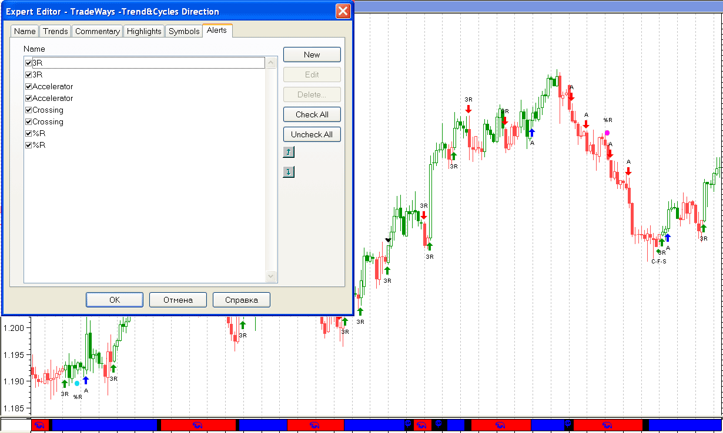Click the 1.185 price label on the chart
The height and width of the screenshot is (433, 723).
tap(15, 408)
